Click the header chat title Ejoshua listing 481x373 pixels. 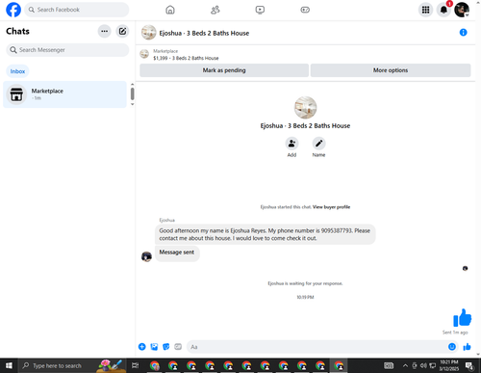coord(204,33)
